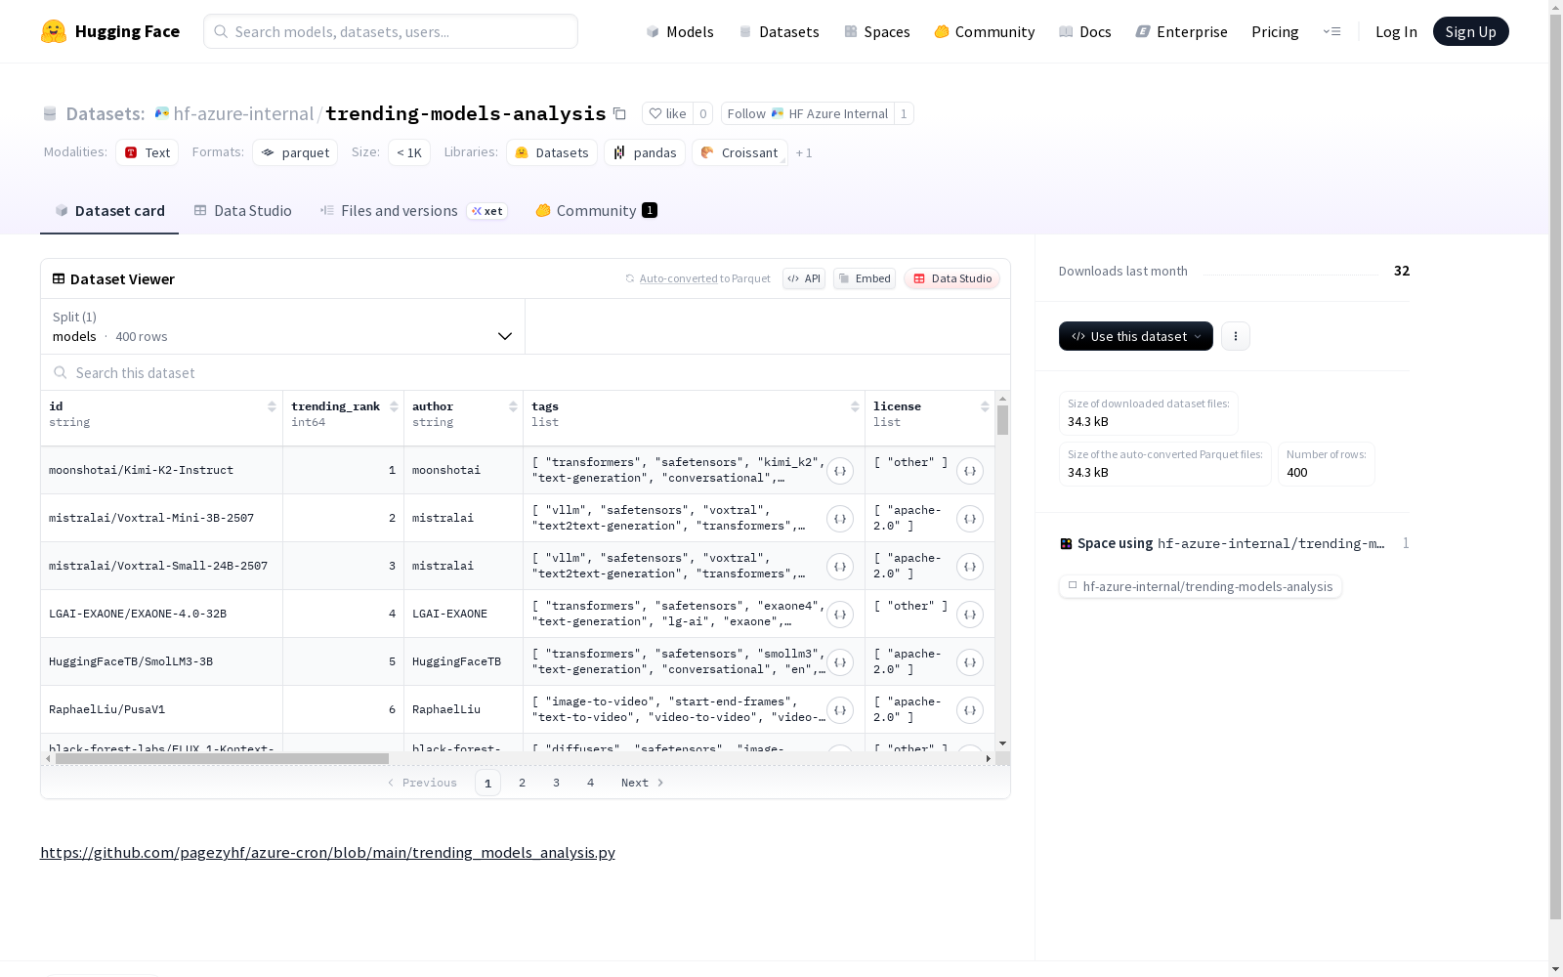Expand tags cell for Voxtral-Small-24B-2507
Viewport: 1563px width, 977px height.
(840, 567)
